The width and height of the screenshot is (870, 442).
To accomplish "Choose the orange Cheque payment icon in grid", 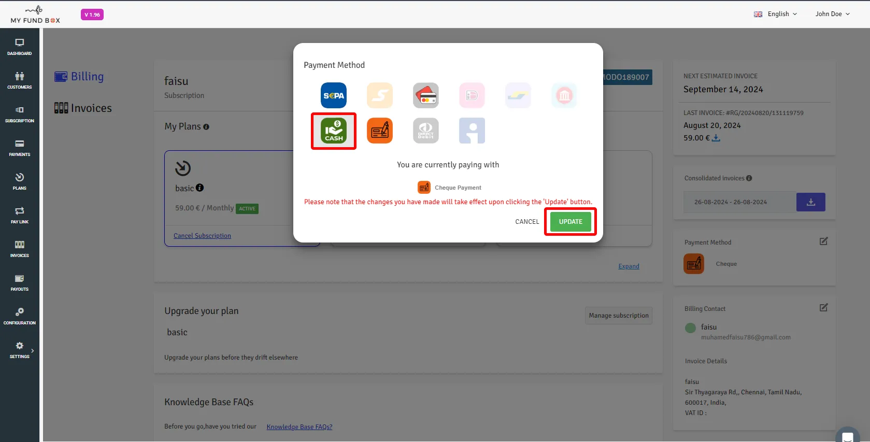I will point(380,131).
